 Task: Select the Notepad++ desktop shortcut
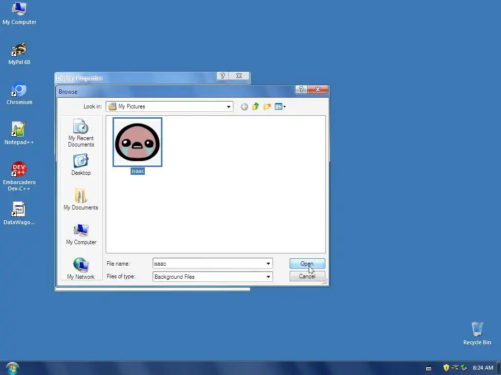click(19, 134)
